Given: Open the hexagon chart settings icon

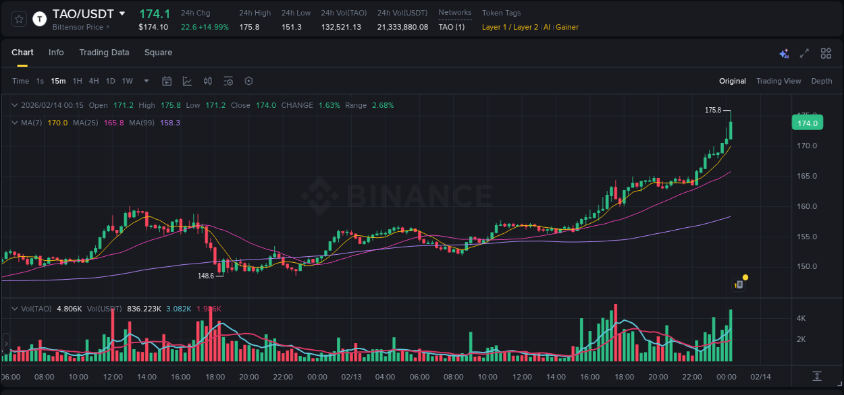Looking at the screenshot, I should click(x=248, y=80).
